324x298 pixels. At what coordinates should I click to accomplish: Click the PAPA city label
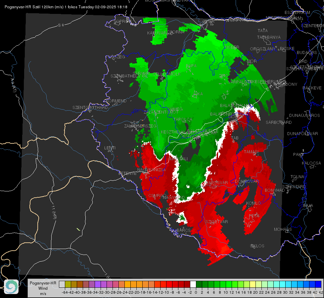[191, 65]
